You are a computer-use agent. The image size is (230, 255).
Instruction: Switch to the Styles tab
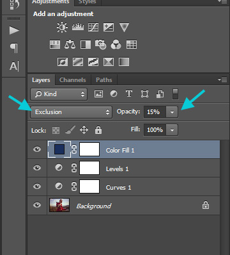[x=88, y=2]
